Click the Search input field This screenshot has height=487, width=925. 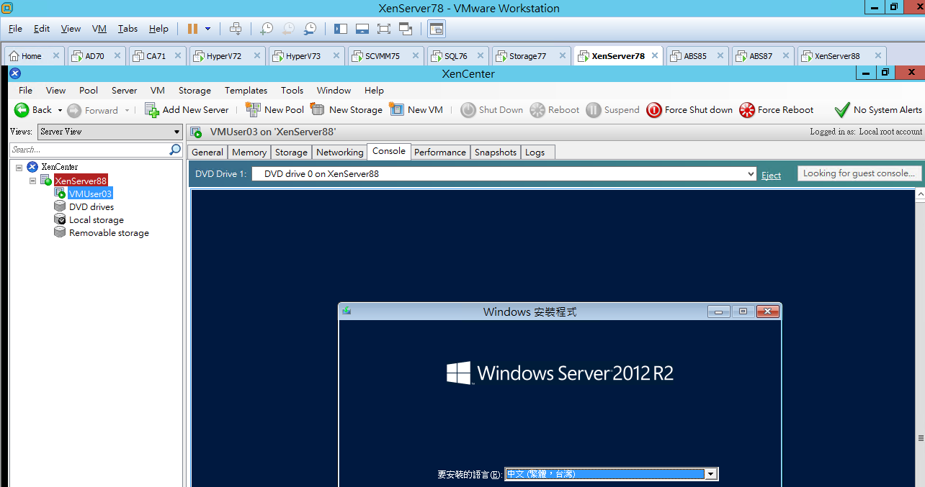89,150
